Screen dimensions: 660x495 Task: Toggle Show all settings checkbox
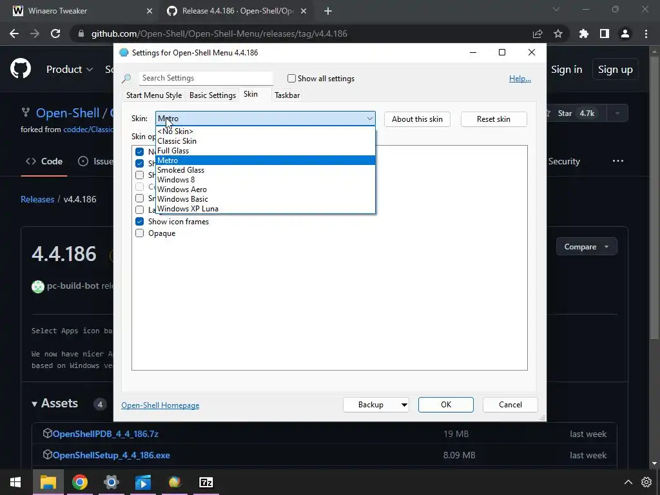pos(291,78)
